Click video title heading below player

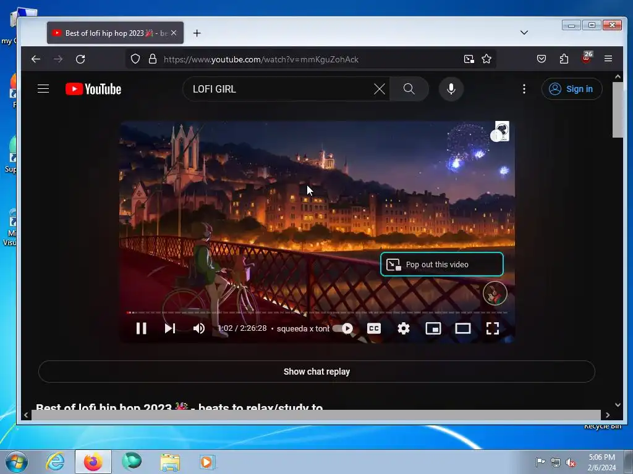click(x=179, y=406)
